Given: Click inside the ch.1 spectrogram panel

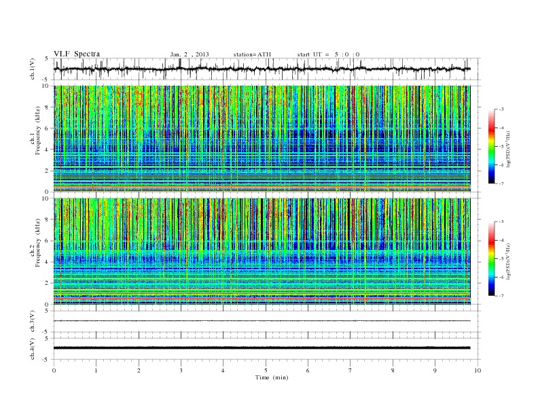Looking at the screenshot, I should pyautogui.click(x=262, y=139).
